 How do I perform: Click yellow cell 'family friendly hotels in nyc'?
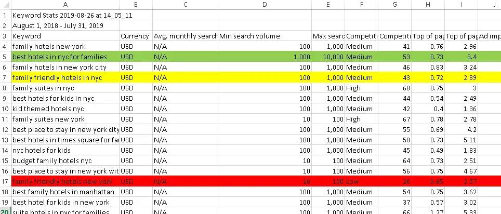[x=65, y=77]
